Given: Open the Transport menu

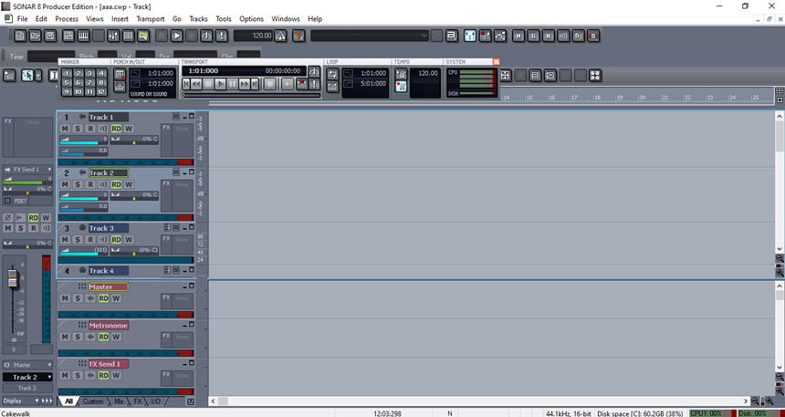Looking at the screenshot, I should [x=151, y=19].
